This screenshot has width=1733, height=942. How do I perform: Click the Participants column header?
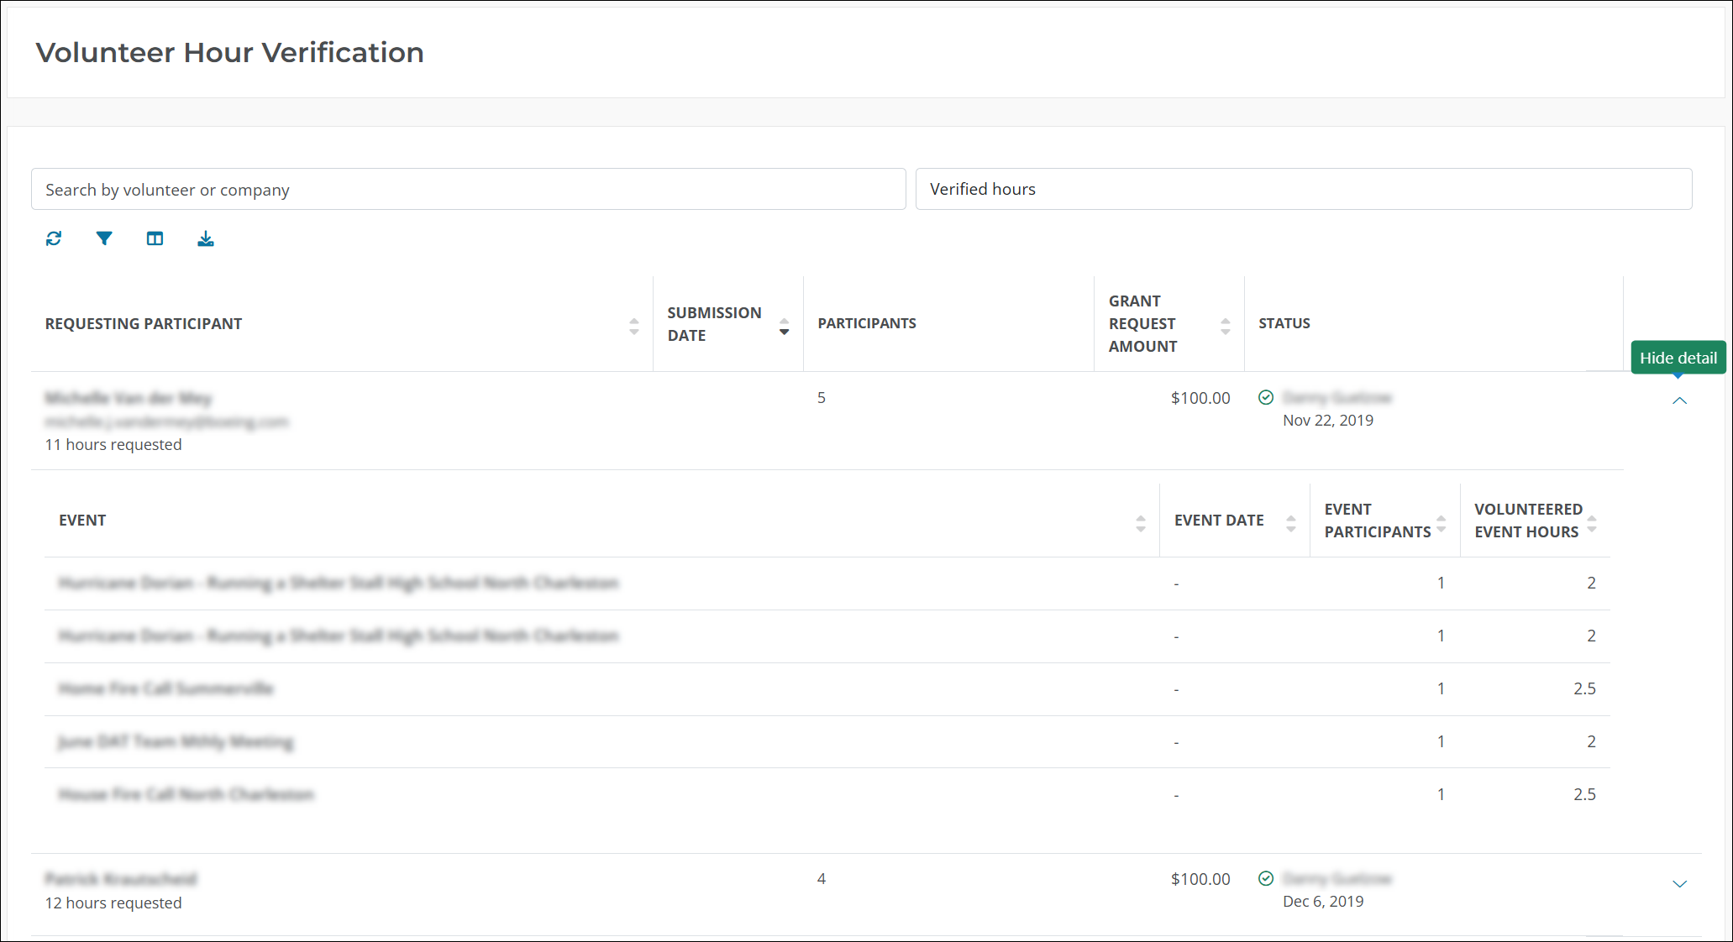[x=867, y=324]
